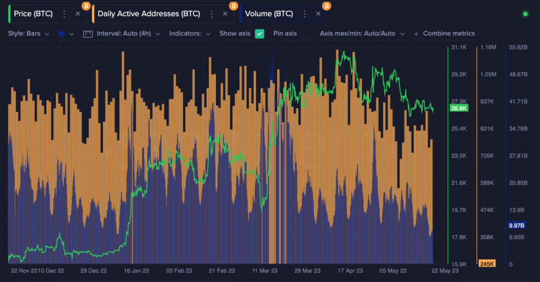Screen dimensions: 540x282
Task: Remove the Daily Active Addresses metric
Action: tap(225, 13)
